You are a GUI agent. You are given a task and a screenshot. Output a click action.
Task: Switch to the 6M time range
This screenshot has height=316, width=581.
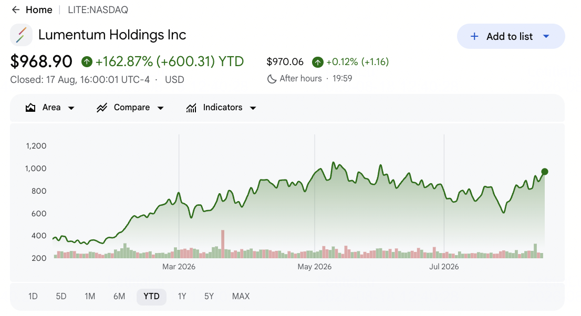(x=119, y=297)
